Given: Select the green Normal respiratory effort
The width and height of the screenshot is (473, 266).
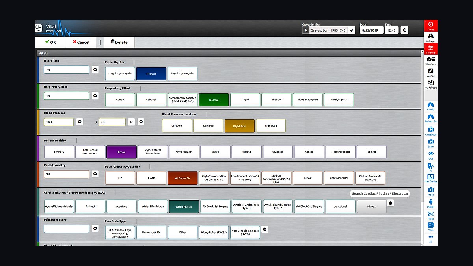Looking at the screenshot, I should [214, 100].
